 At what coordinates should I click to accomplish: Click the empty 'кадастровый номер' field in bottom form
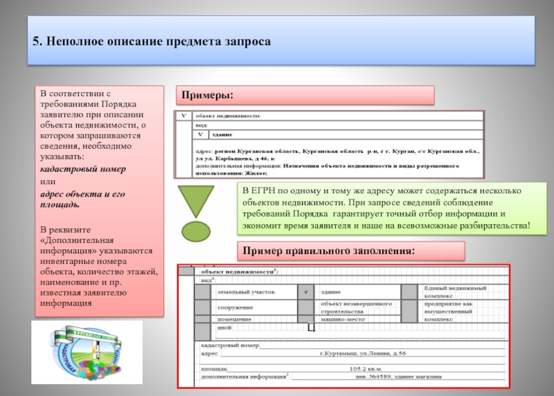382,345
